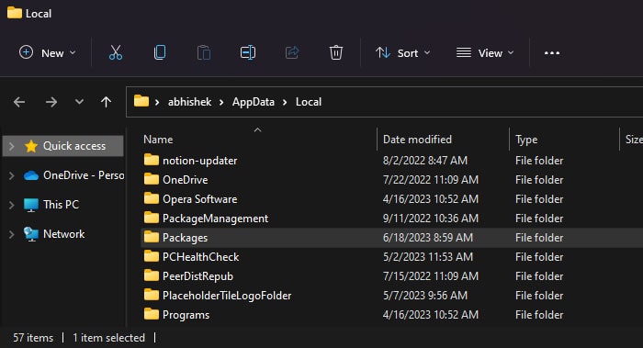Image resolution: width=643 pixels, height=348 pixels.
Task: Select the Opera Software folder
Action: point(199,199)
